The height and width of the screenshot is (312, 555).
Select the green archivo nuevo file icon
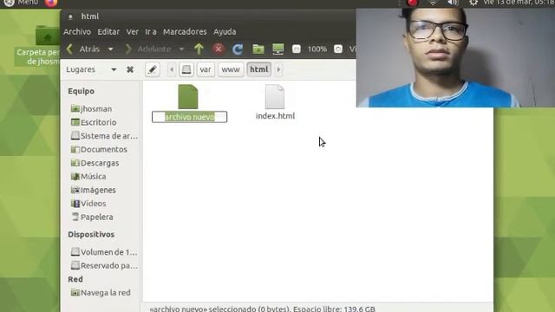188,96
